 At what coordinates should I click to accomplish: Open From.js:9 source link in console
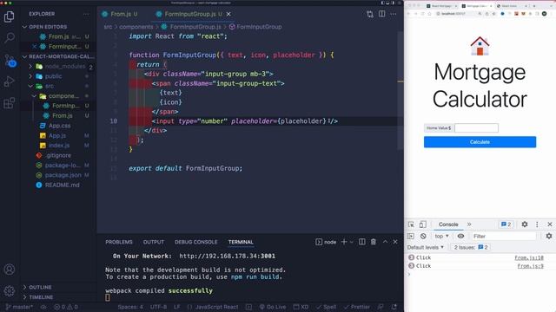[530, 266]
